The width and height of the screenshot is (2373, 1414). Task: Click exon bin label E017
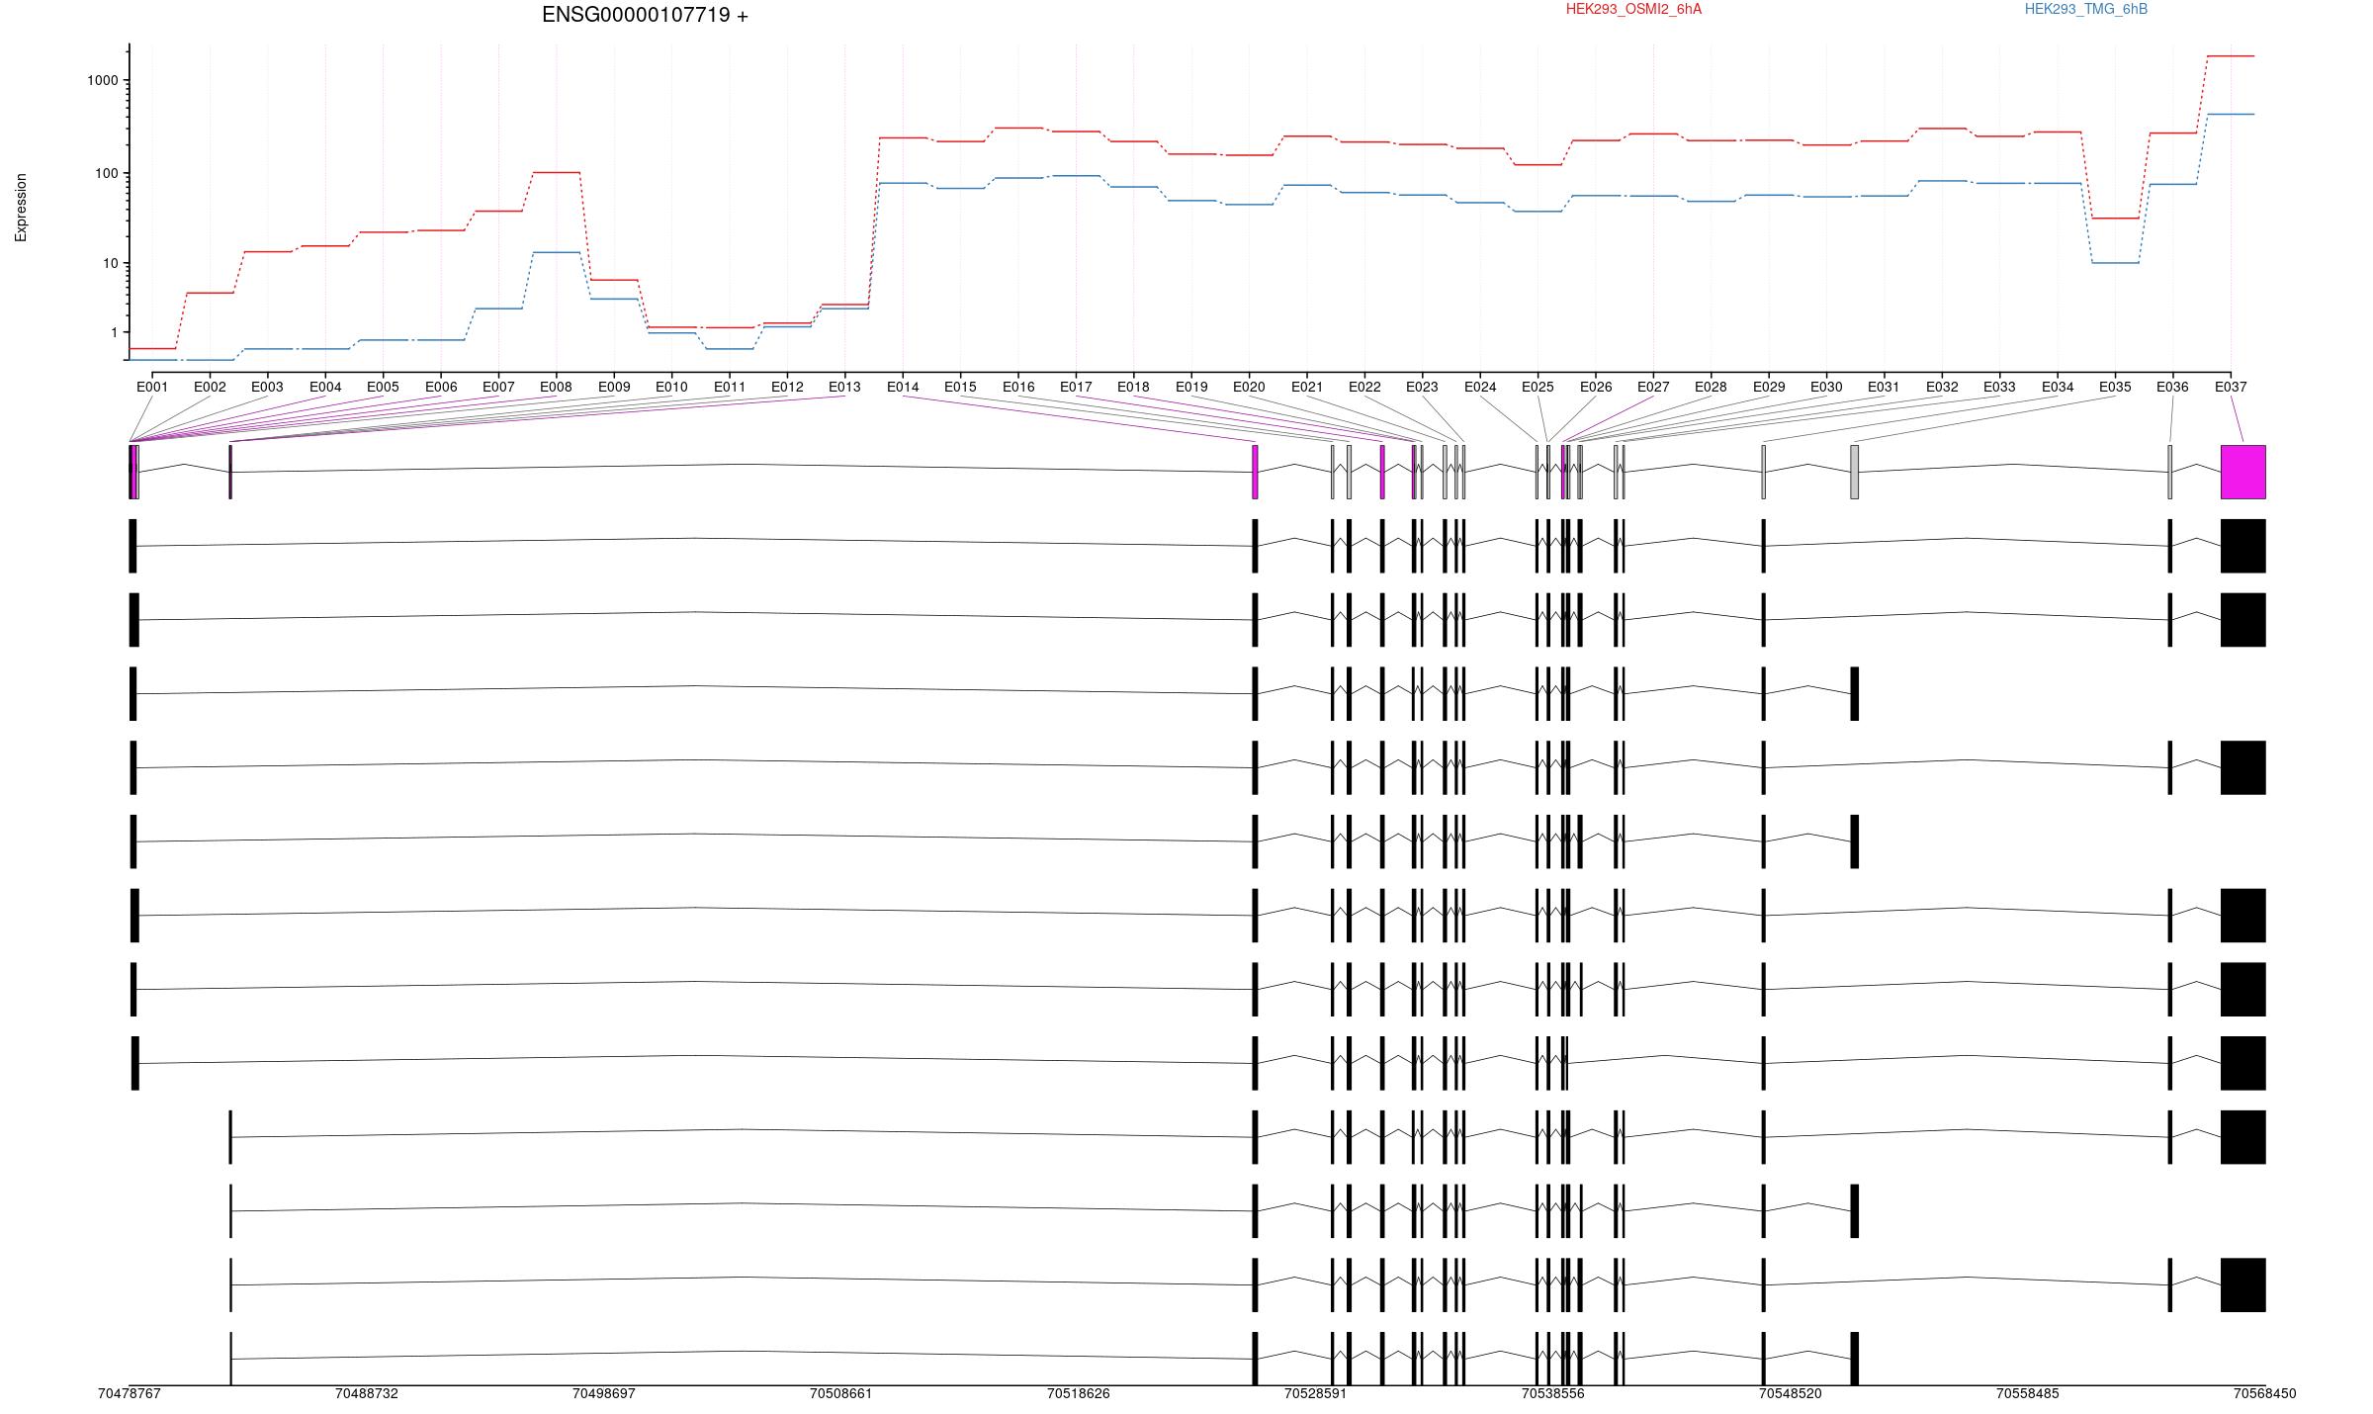click(1076, 387)
